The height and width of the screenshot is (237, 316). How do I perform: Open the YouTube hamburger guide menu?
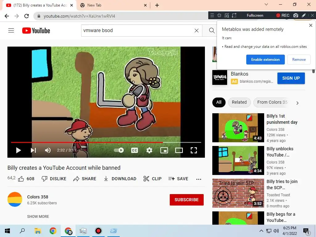tap(11, 31)
